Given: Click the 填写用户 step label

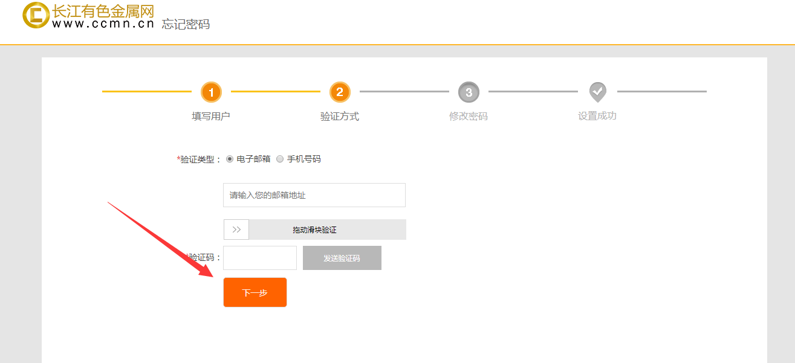Looking at the screenshot, I should point(211,116).
